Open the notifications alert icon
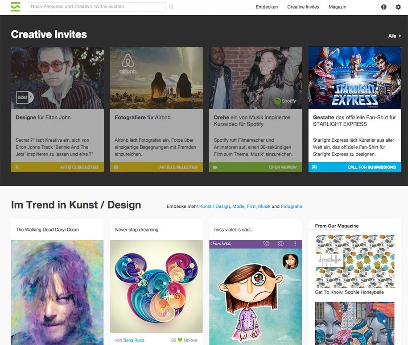 [384, 7]
